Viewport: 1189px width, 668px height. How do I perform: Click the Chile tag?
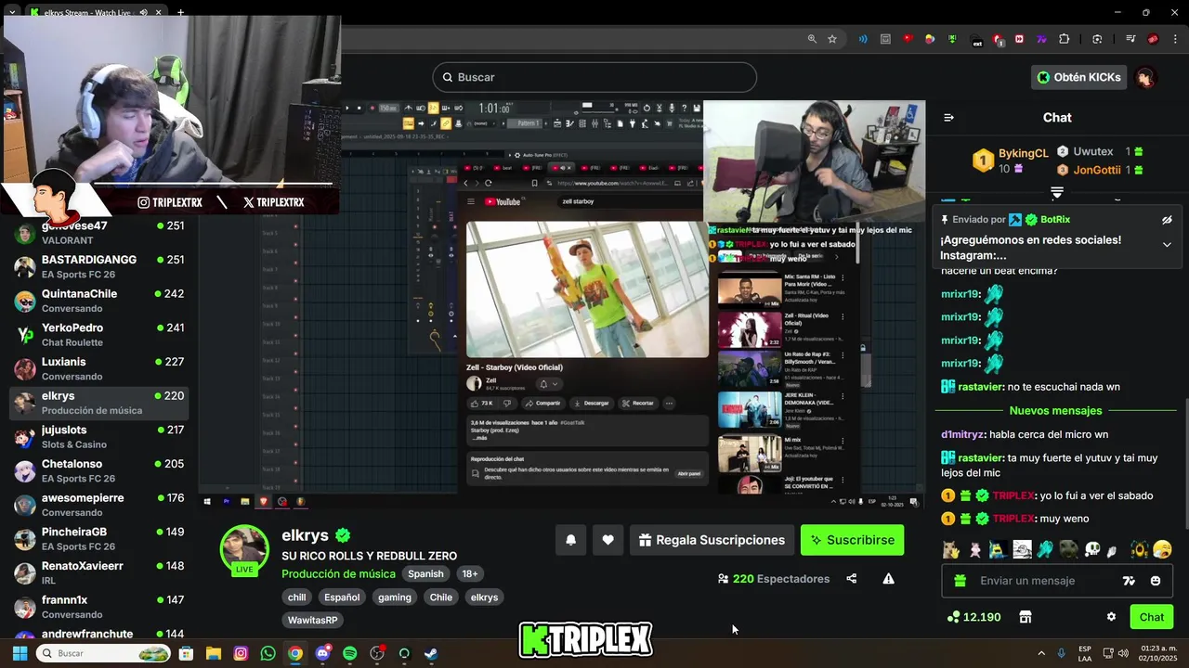pos(441,597)
